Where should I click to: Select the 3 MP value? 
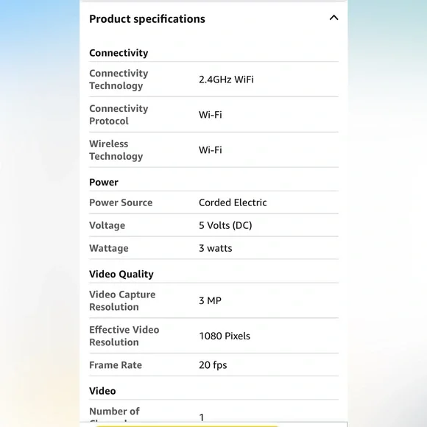pos(211,300)
